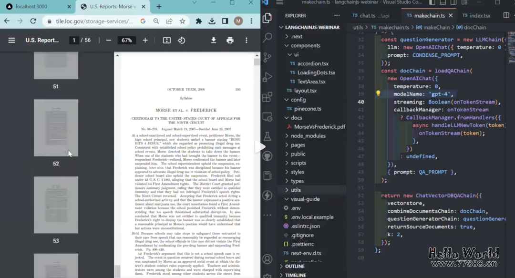515x278 pixels.
Task: Expand the OUTLINE section
Action: pos(295,266)
